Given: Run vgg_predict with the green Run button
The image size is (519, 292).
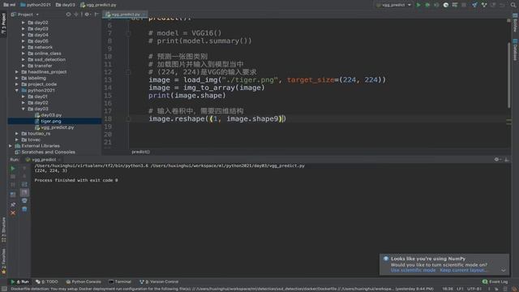Looking at the screenshot, I should click(x=418, y=5).
